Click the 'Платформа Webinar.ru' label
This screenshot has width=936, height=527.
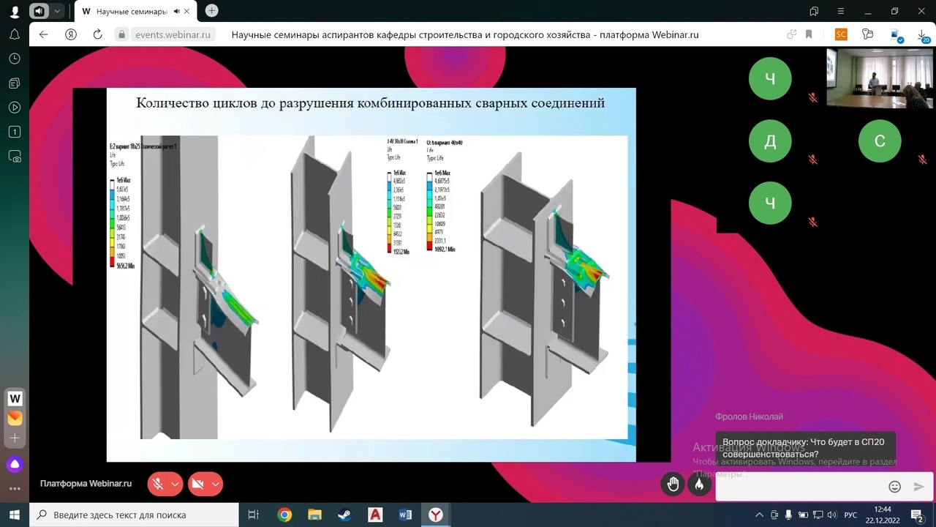point(86,484)
